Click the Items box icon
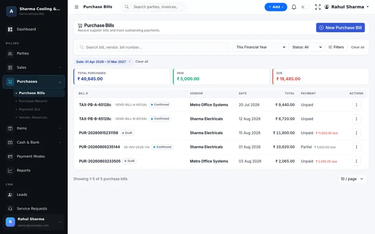Image resolution: width=375 pixels, height=234 pixels. pos(10,128)
